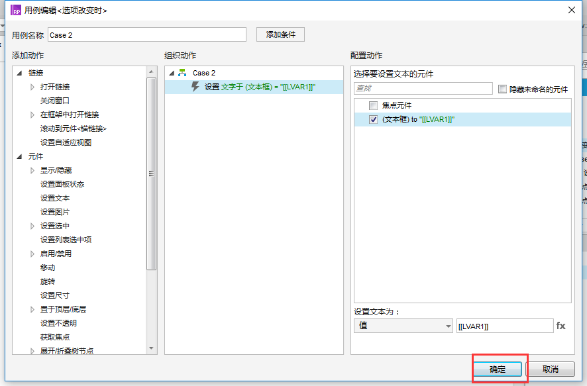Viewport: 587px width, 386px height.
Task: Select the 设置不透明 action
Action: [x=58, y=323]
